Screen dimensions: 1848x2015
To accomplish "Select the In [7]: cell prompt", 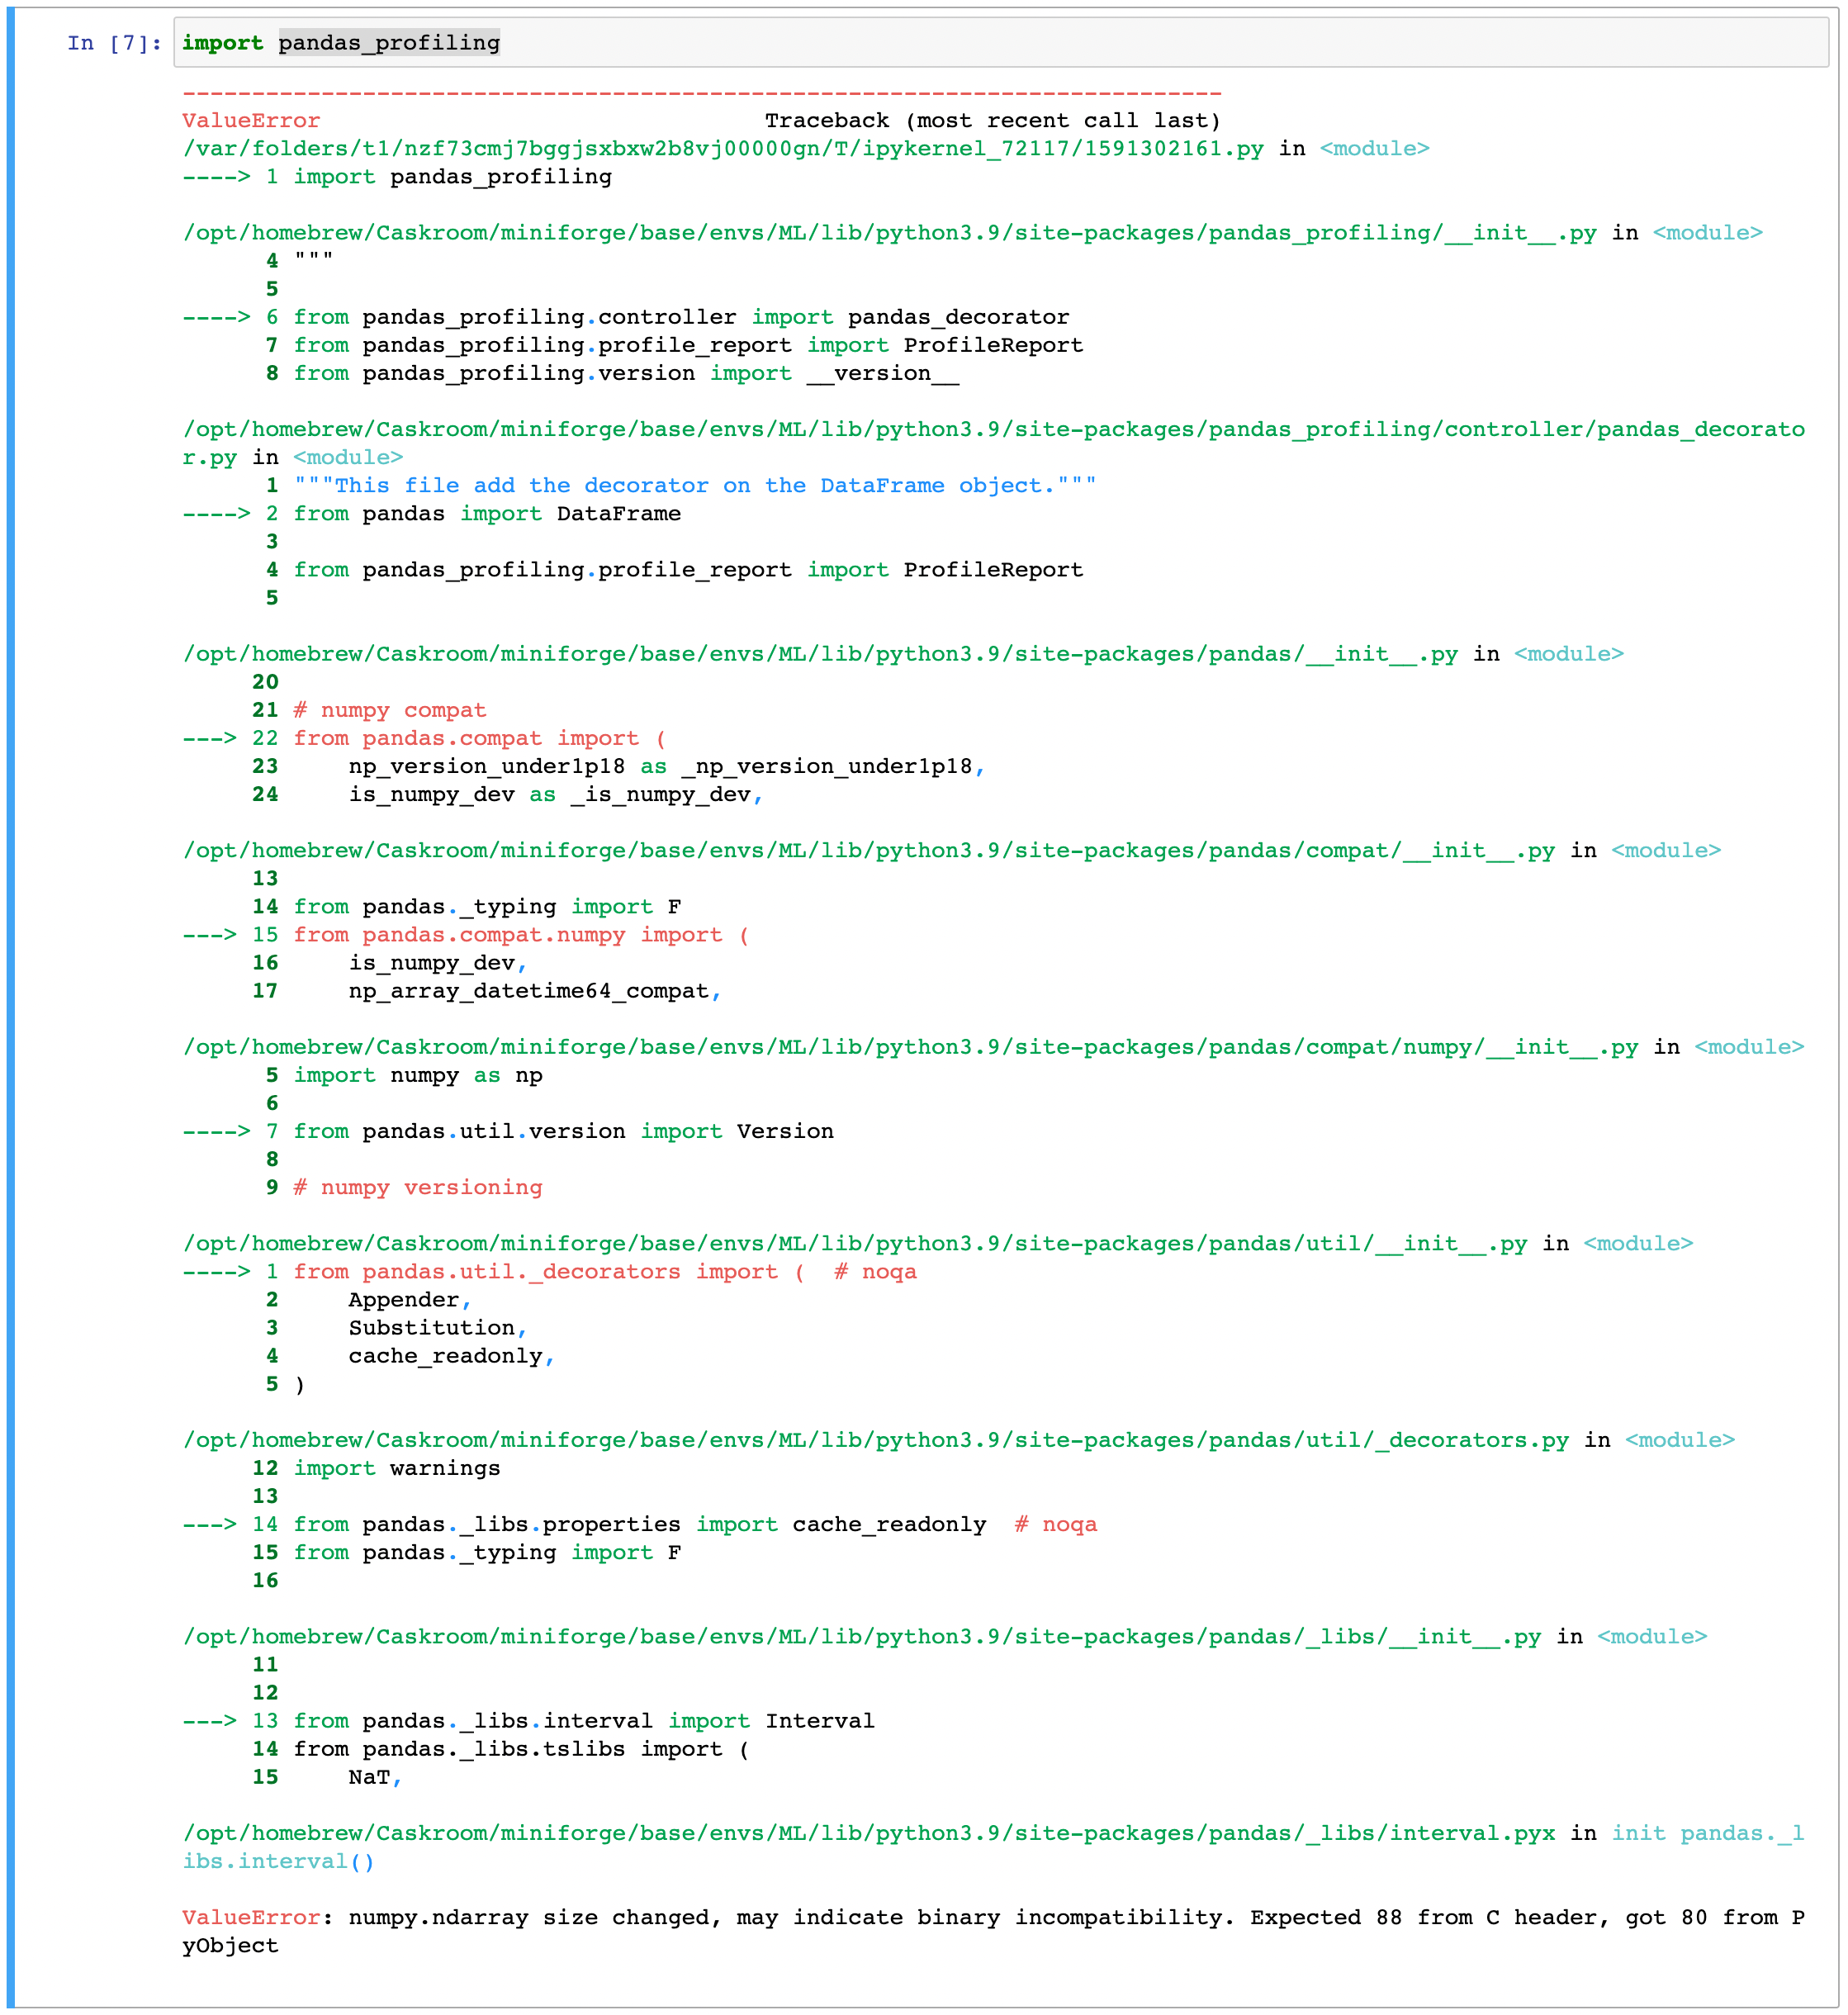I will point(114,43).
